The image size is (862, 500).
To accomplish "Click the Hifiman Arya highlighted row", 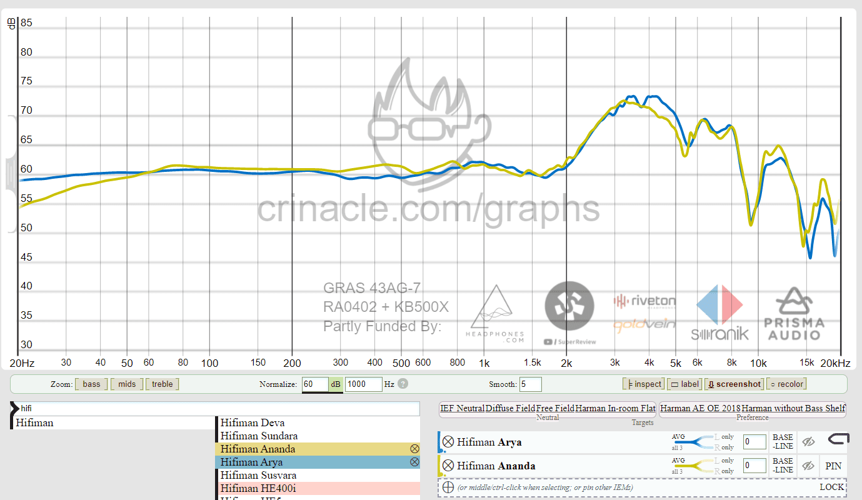I will (x=318, y=462).
